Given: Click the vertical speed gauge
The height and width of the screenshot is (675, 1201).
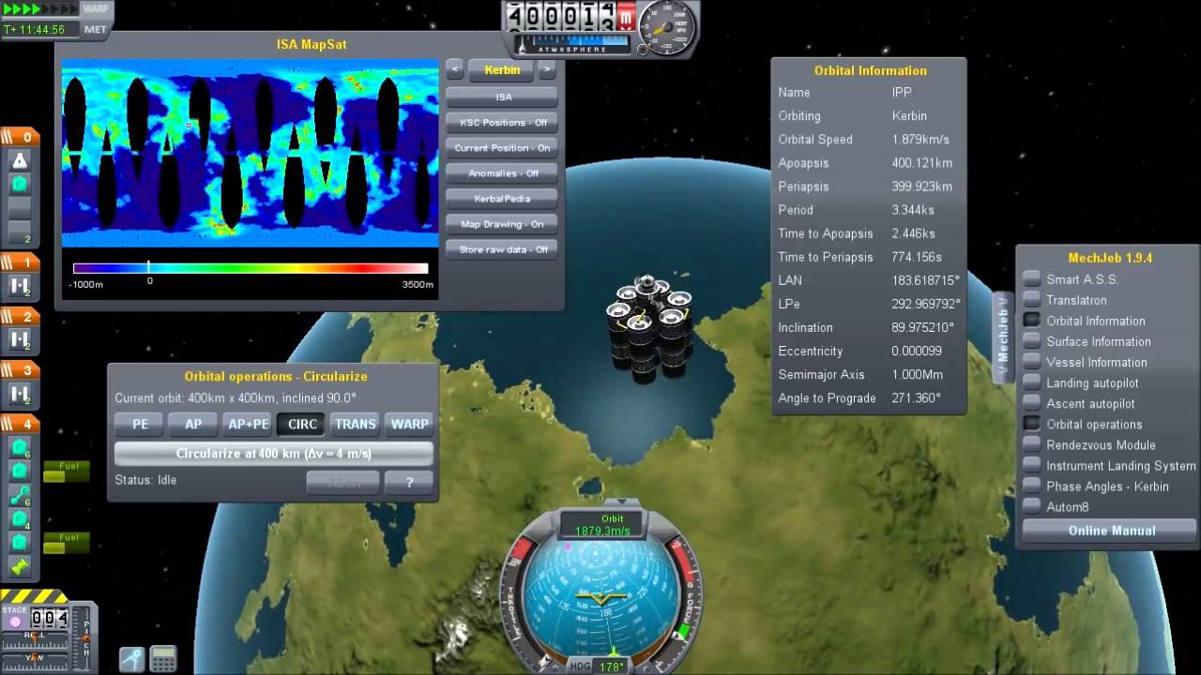Looking at the screenshot, I should tap(666, 25).
